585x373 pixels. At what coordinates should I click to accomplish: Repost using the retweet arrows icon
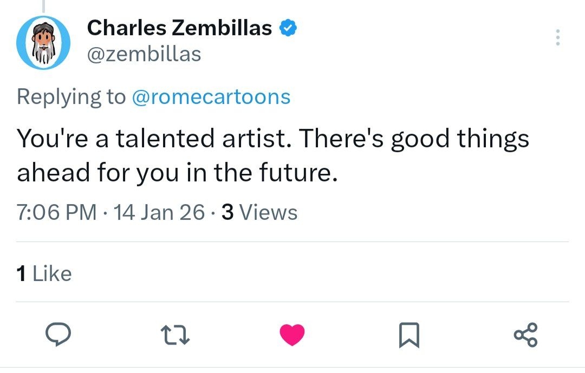point(177,335)
